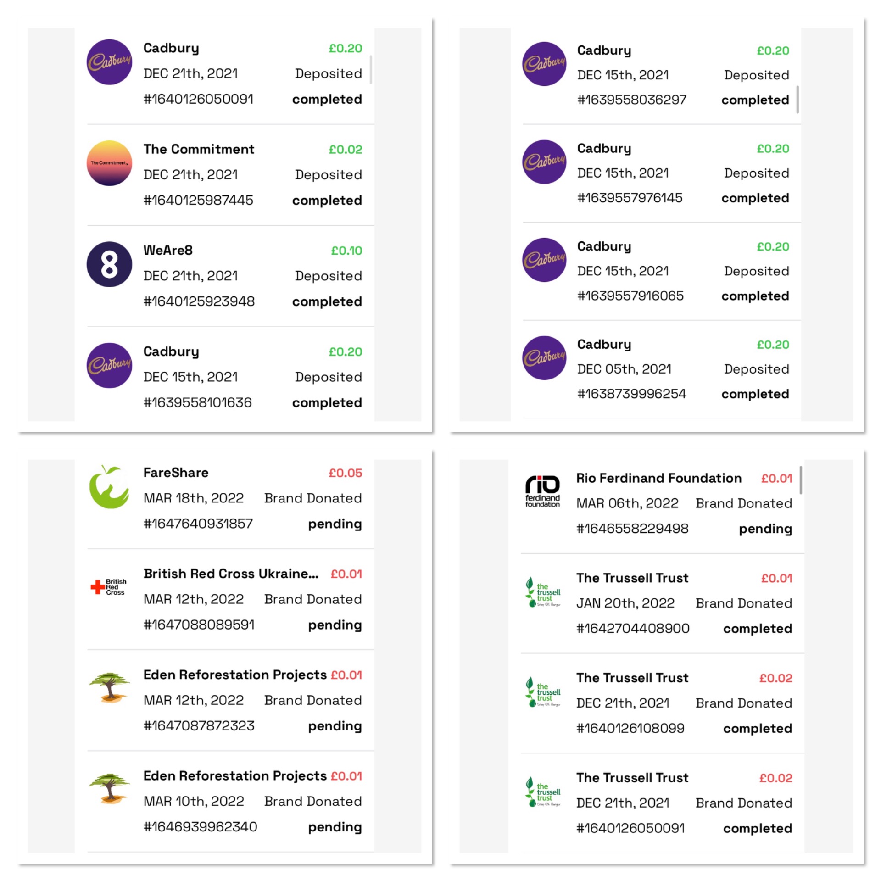Click Cadbury logo for the DEC 05th deposit
The image size is (881, 881).
coord(544,358)
